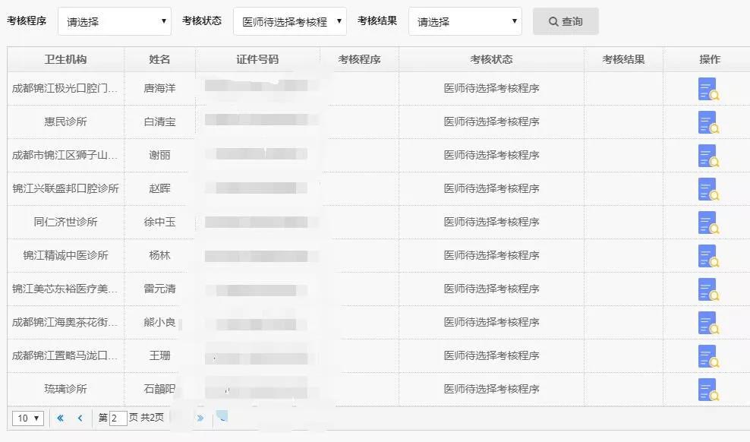Screen dimensions: 750x442
Task: View 白清宝's assessment detail
Action: tap(710, 122)
